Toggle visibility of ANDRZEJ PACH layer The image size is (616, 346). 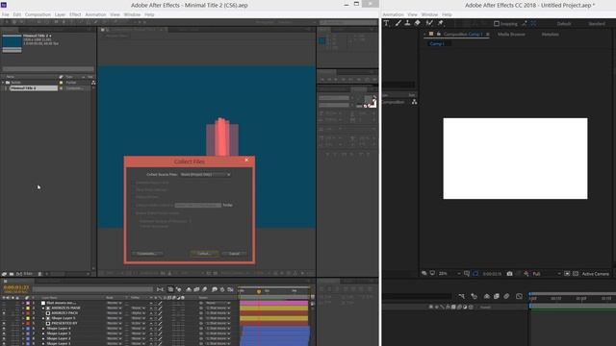(x=4, y=313)
